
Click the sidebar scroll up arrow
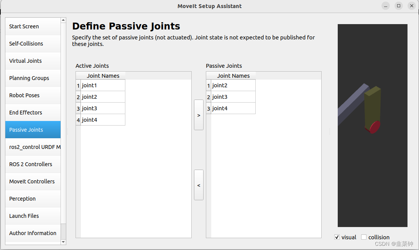coord(63,20)
